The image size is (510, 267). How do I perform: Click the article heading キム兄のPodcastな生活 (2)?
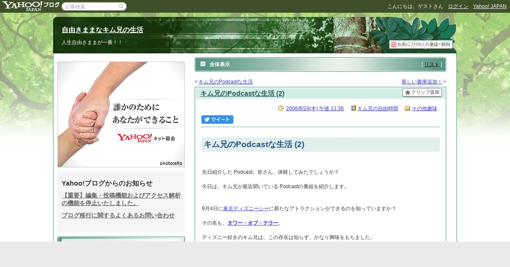[x=254, y=145]
